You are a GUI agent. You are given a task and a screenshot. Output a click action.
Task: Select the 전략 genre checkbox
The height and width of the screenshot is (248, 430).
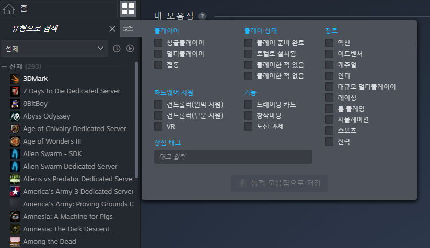(x=329, y=141)
